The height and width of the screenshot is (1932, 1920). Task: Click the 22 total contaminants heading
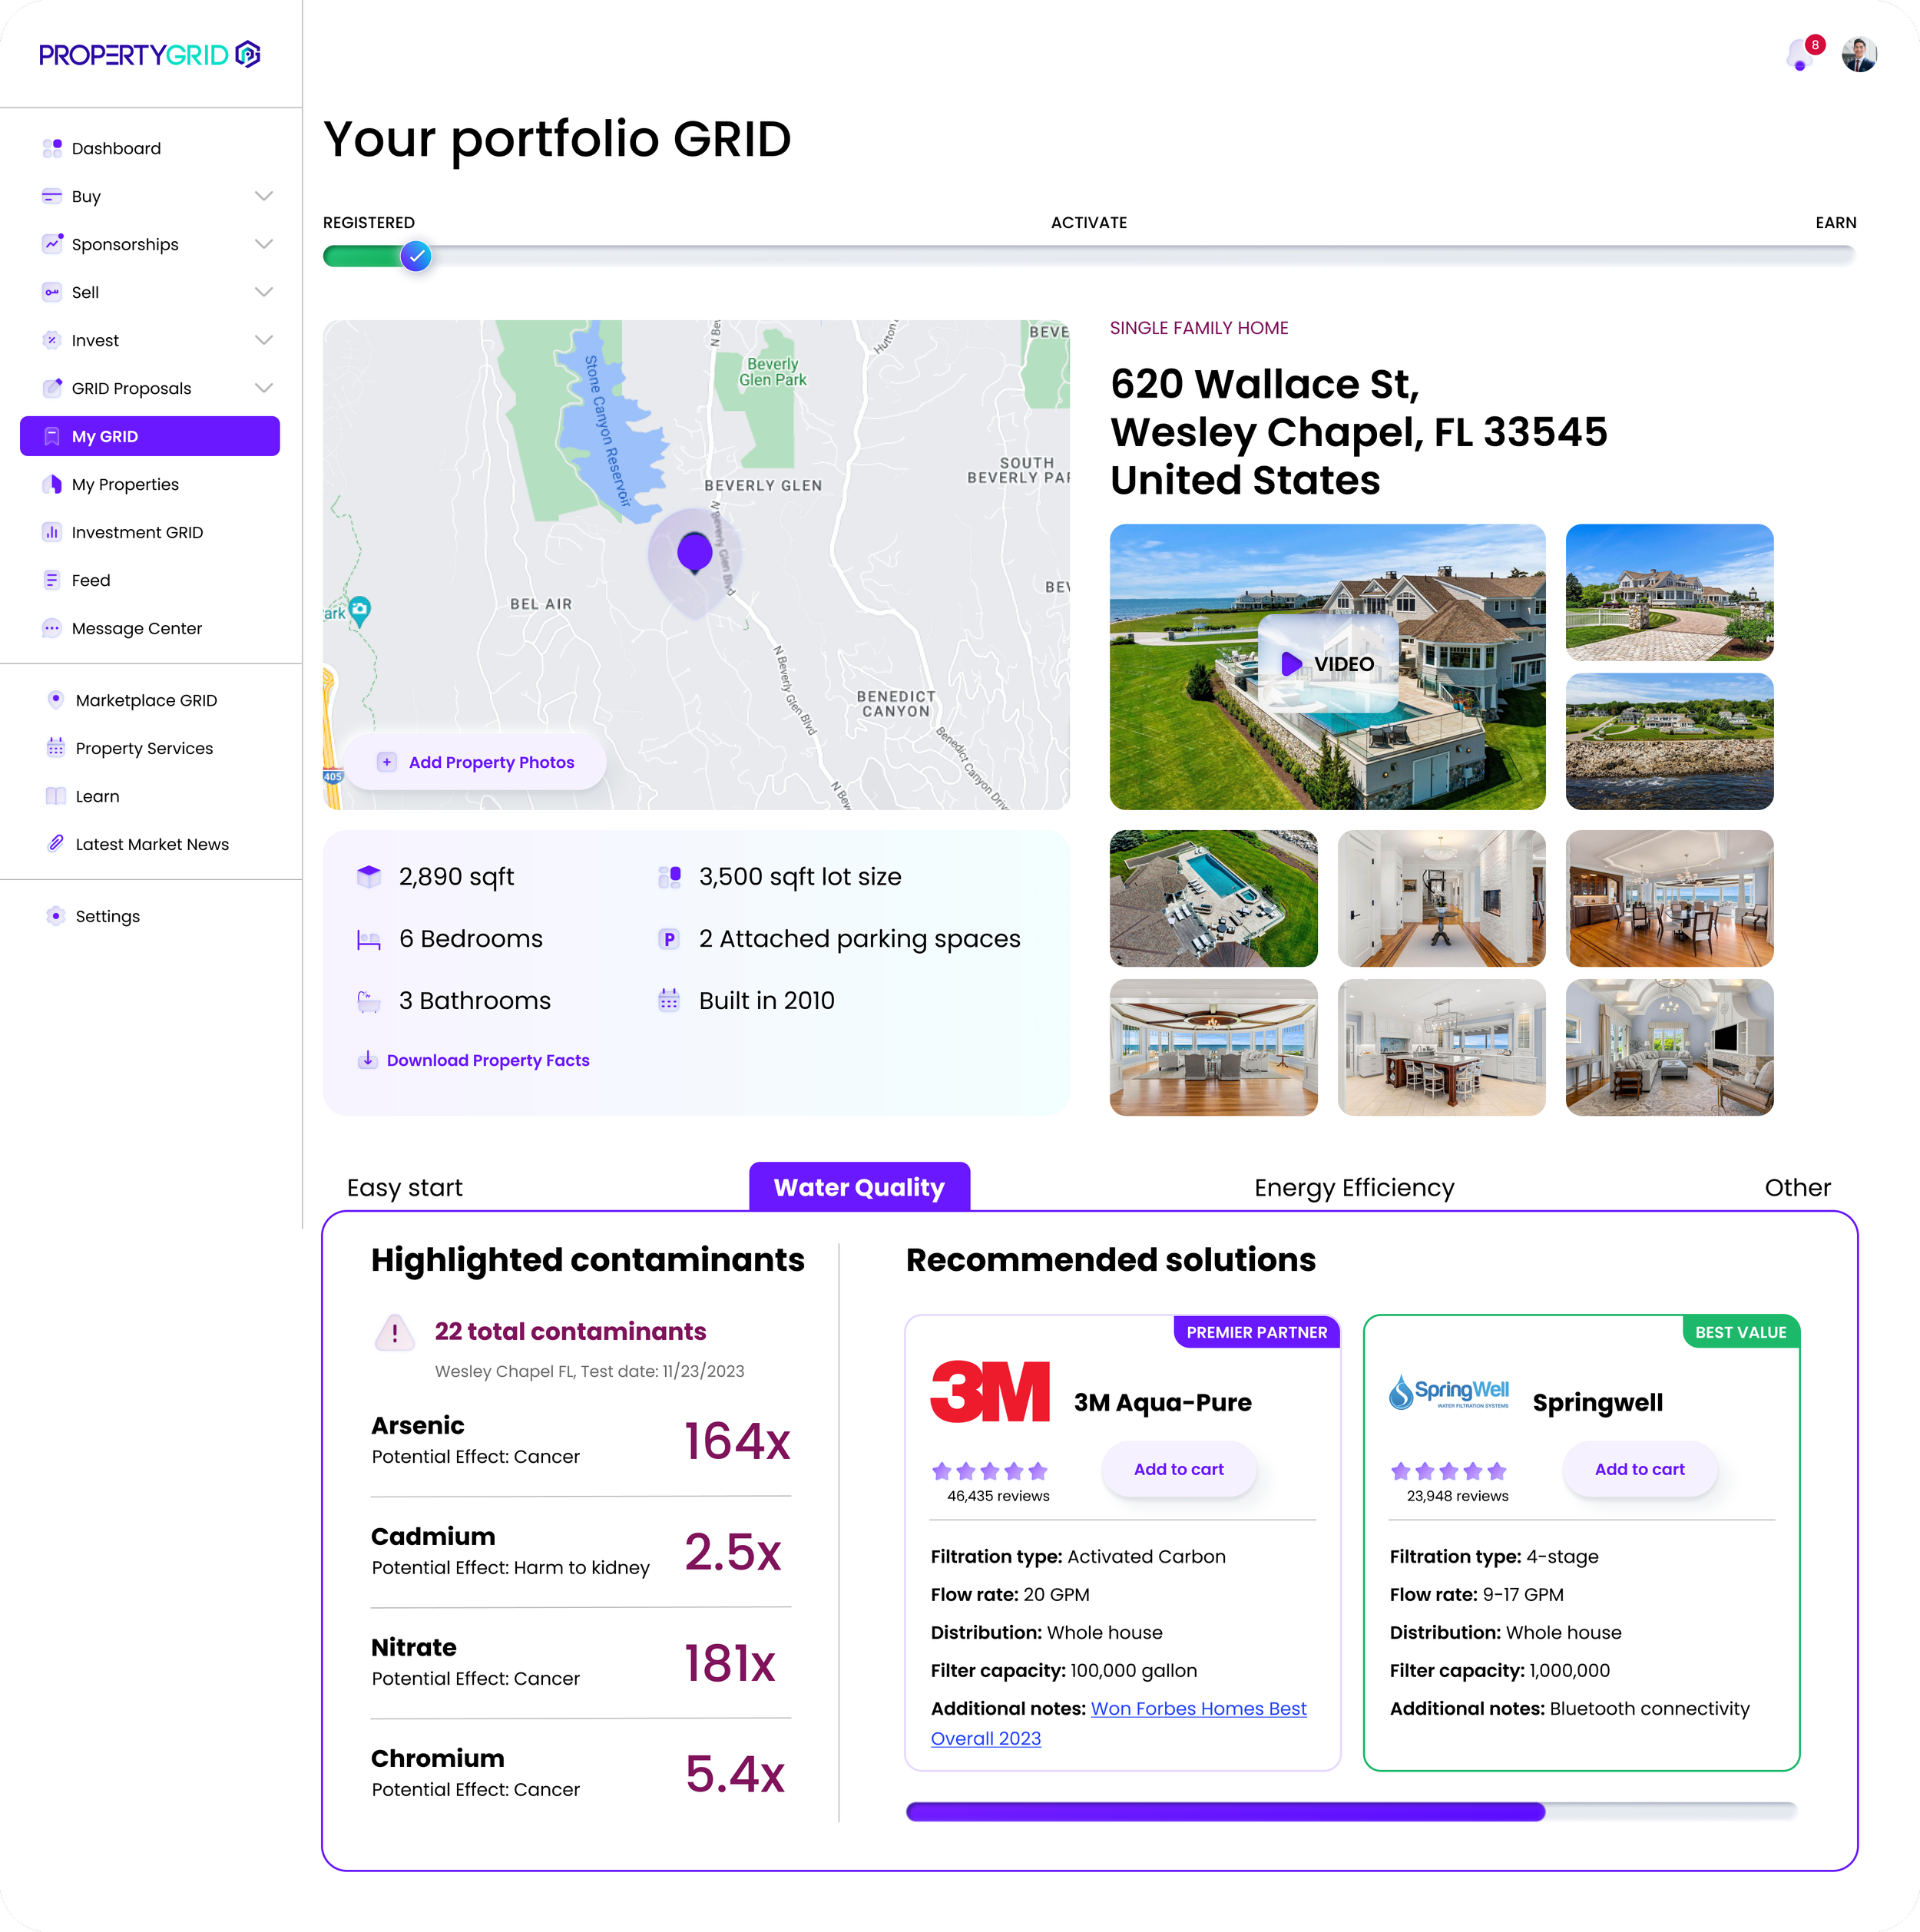(570, 1331)
